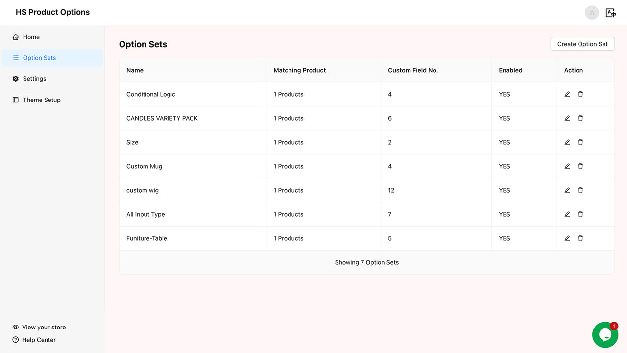Open the chat support bubble
This screenshot has height=353, width=627.
click(x=605, y=334)
